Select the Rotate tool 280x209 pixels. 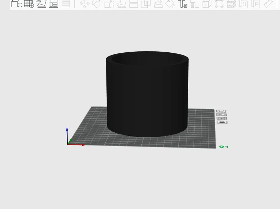coord(97,4)
